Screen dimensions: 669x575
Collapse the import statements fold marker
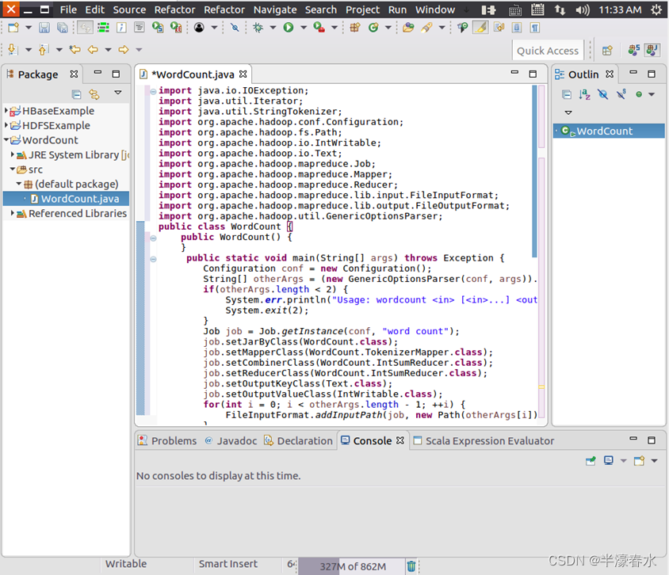(x=153, y=91)
